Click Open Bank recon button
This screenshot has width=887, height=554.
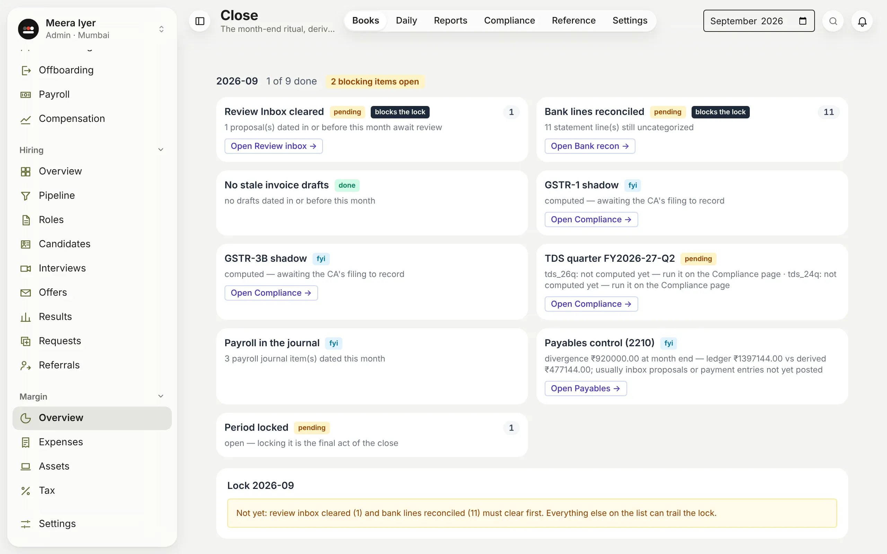589,146
